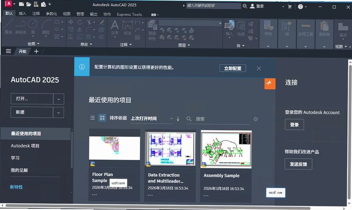Image resolution: width=352 pixels, height=210 pixels.
Task: Open the 默认 ribbon tab
Action: pyautogui.click(x=9, y=13)
